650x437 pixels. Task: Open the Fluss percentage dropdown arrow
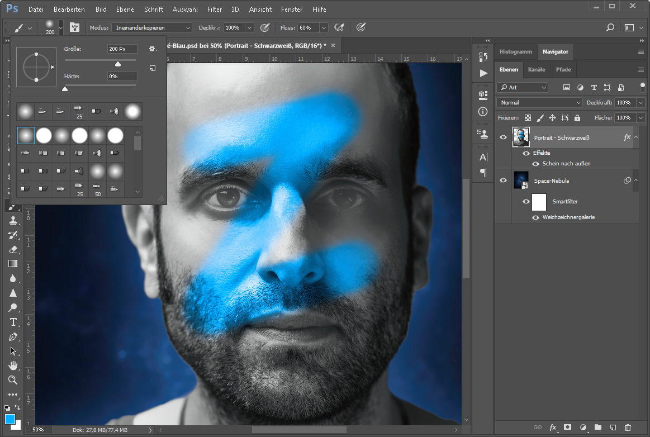(324, 27)
